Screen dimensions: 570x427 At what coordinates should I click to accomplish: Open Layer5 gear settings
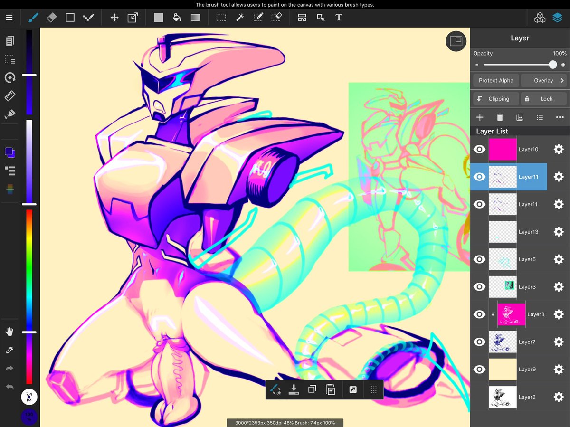click(x=559, y=259)
